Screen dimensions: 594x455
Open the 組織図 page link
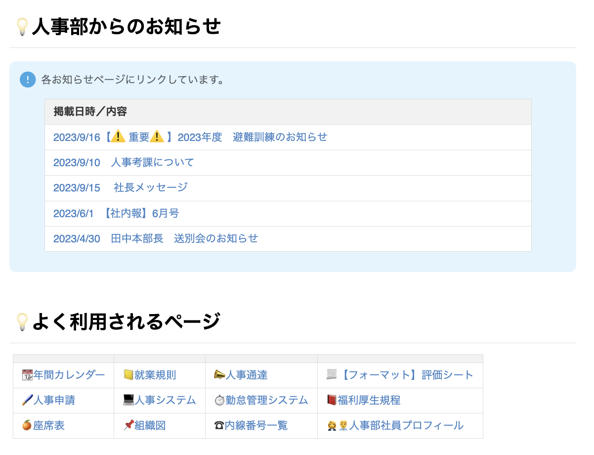pyautogui.click(x=150, y=426)
